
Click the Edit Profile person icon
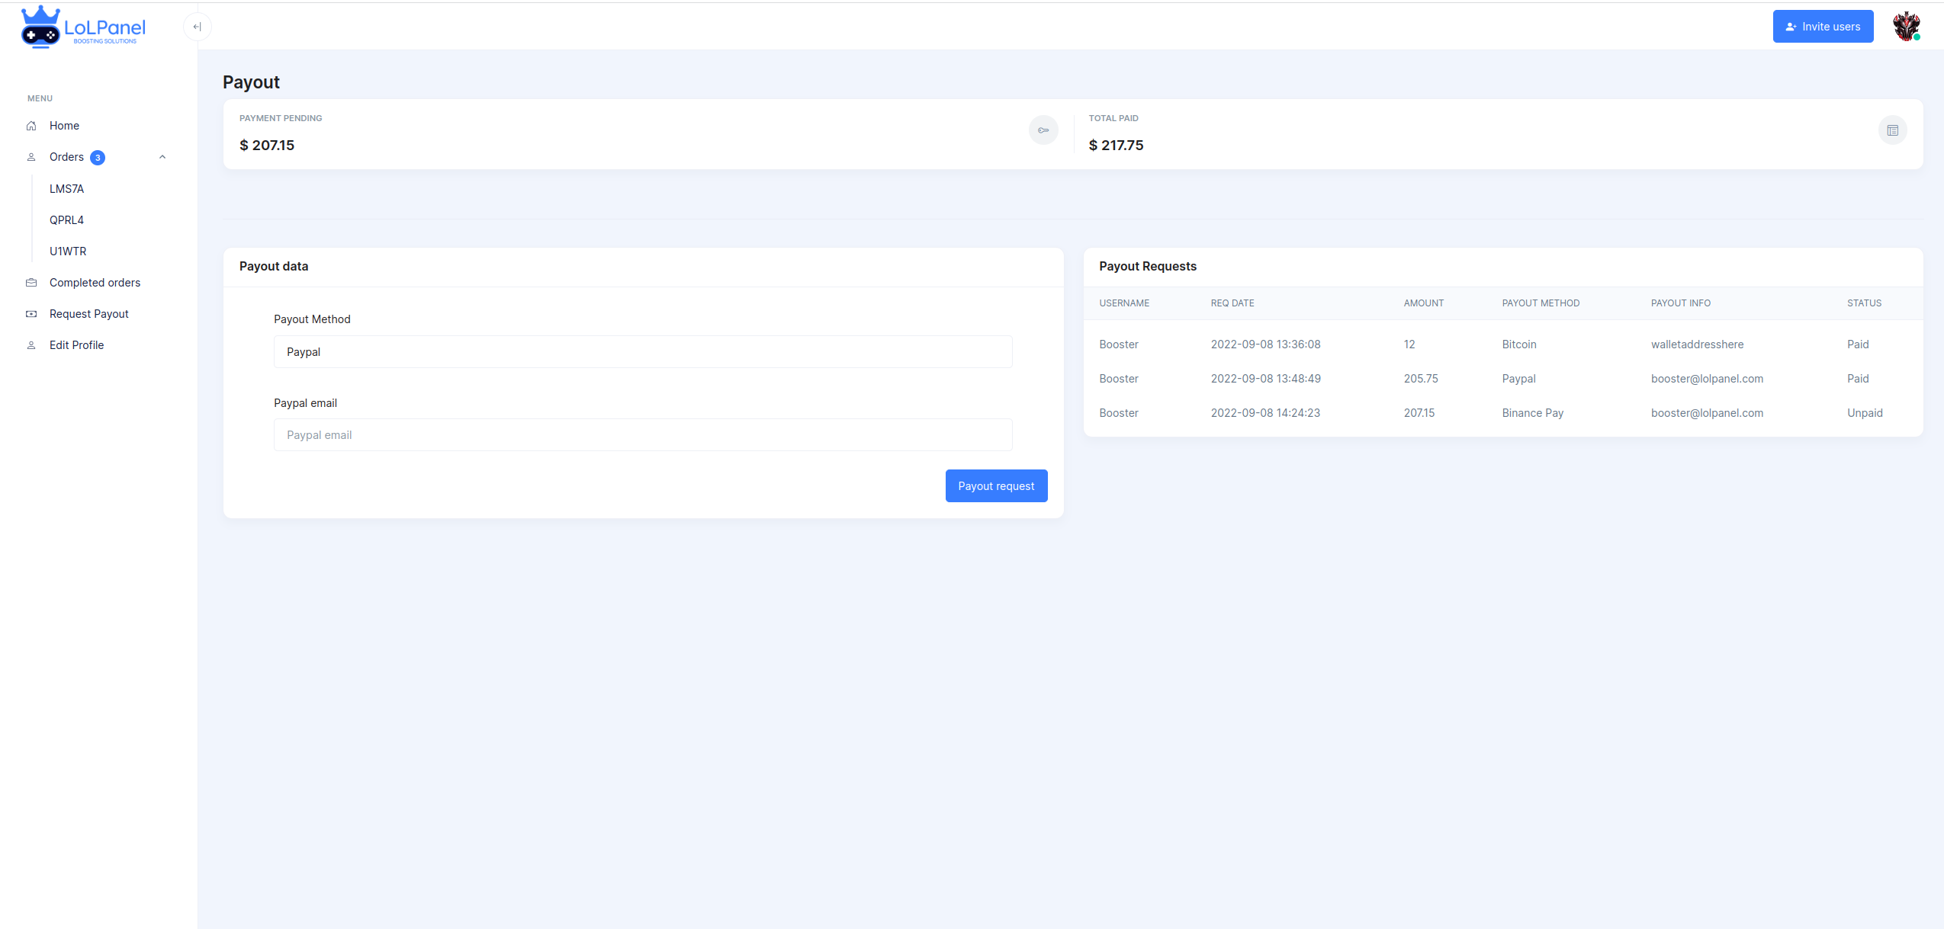(x=31, y=345)
